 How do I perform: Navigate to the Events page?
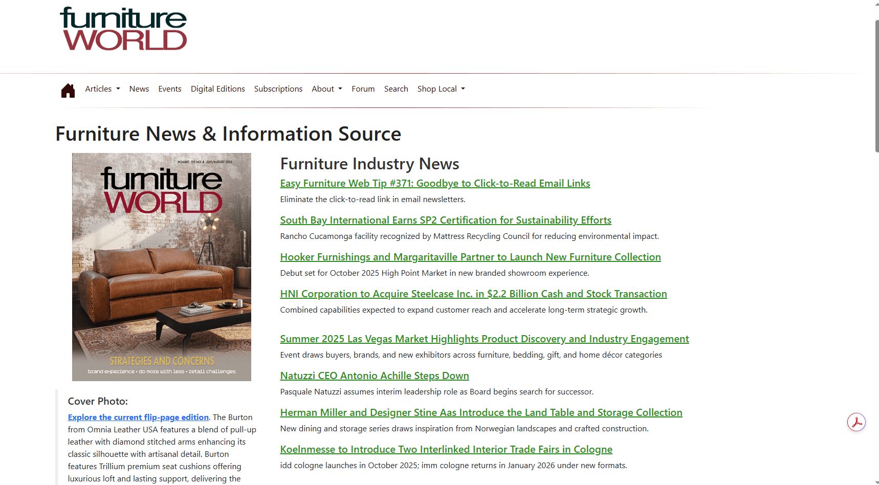(x=169, y=89)
